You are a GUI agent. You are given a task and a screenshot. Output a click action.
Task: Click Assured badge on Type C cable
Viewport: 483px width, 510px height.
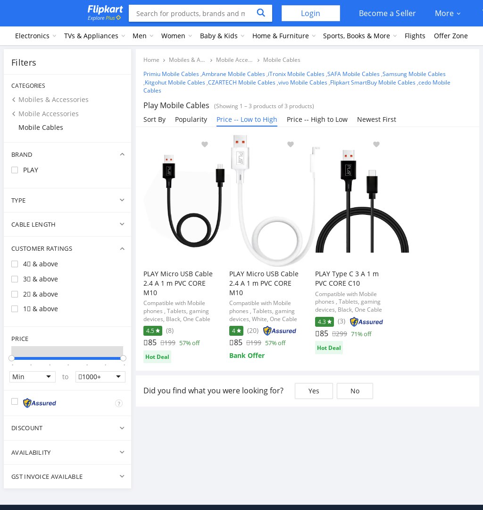pyautogui.click(x=366, y=322)
